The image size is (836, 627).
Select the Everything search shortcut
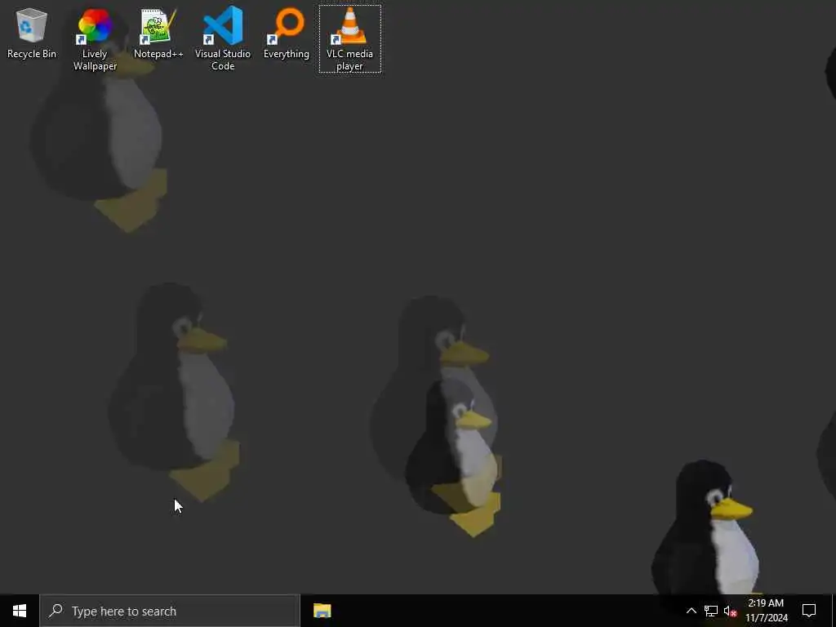[x=287, y=33]
